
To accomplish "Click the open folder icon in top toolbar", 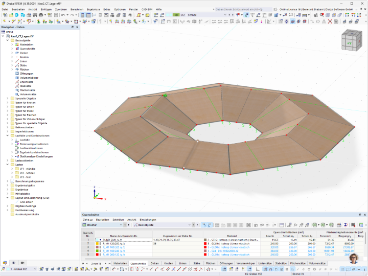I will [x=11, y=15].
